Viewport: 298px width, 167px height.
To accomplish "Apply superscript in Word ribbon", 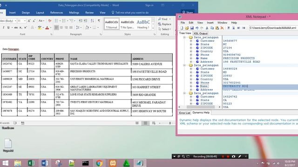I will (26, 28).
